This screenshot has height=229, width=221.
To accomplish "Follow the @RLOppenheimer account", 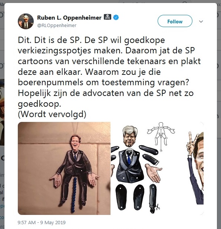I will click(175, 21).
